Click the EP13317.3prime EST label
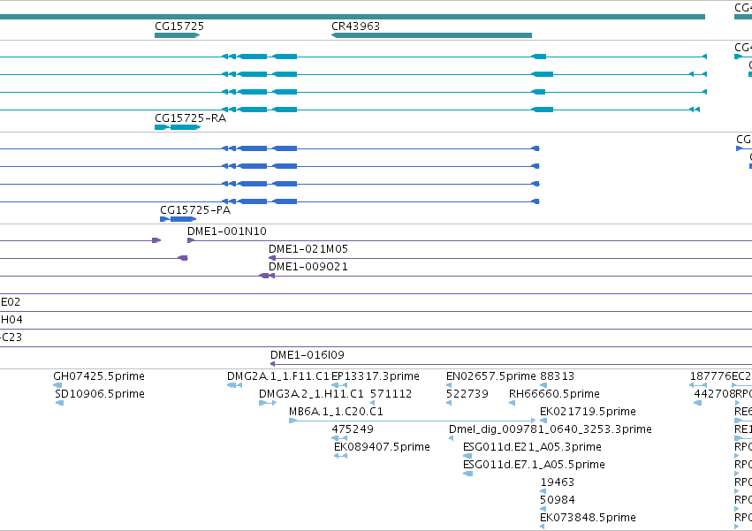Screen dimensions: 752x531 click(x=376, y=376)
